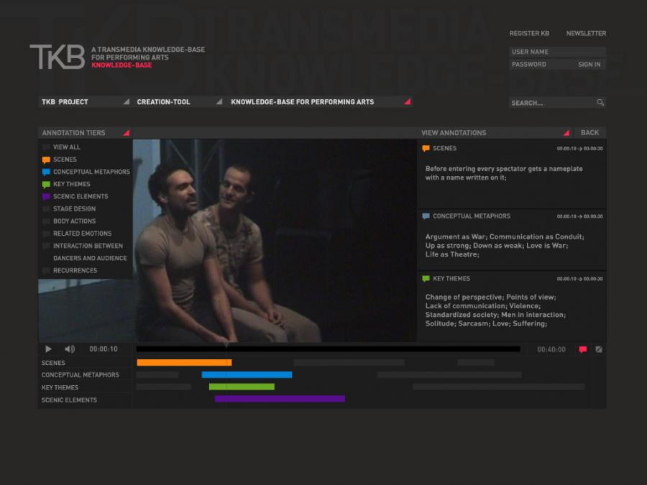Toggle the fullscreen icon at the player's right end
647x485 pixels.
(x=599, y=350)
